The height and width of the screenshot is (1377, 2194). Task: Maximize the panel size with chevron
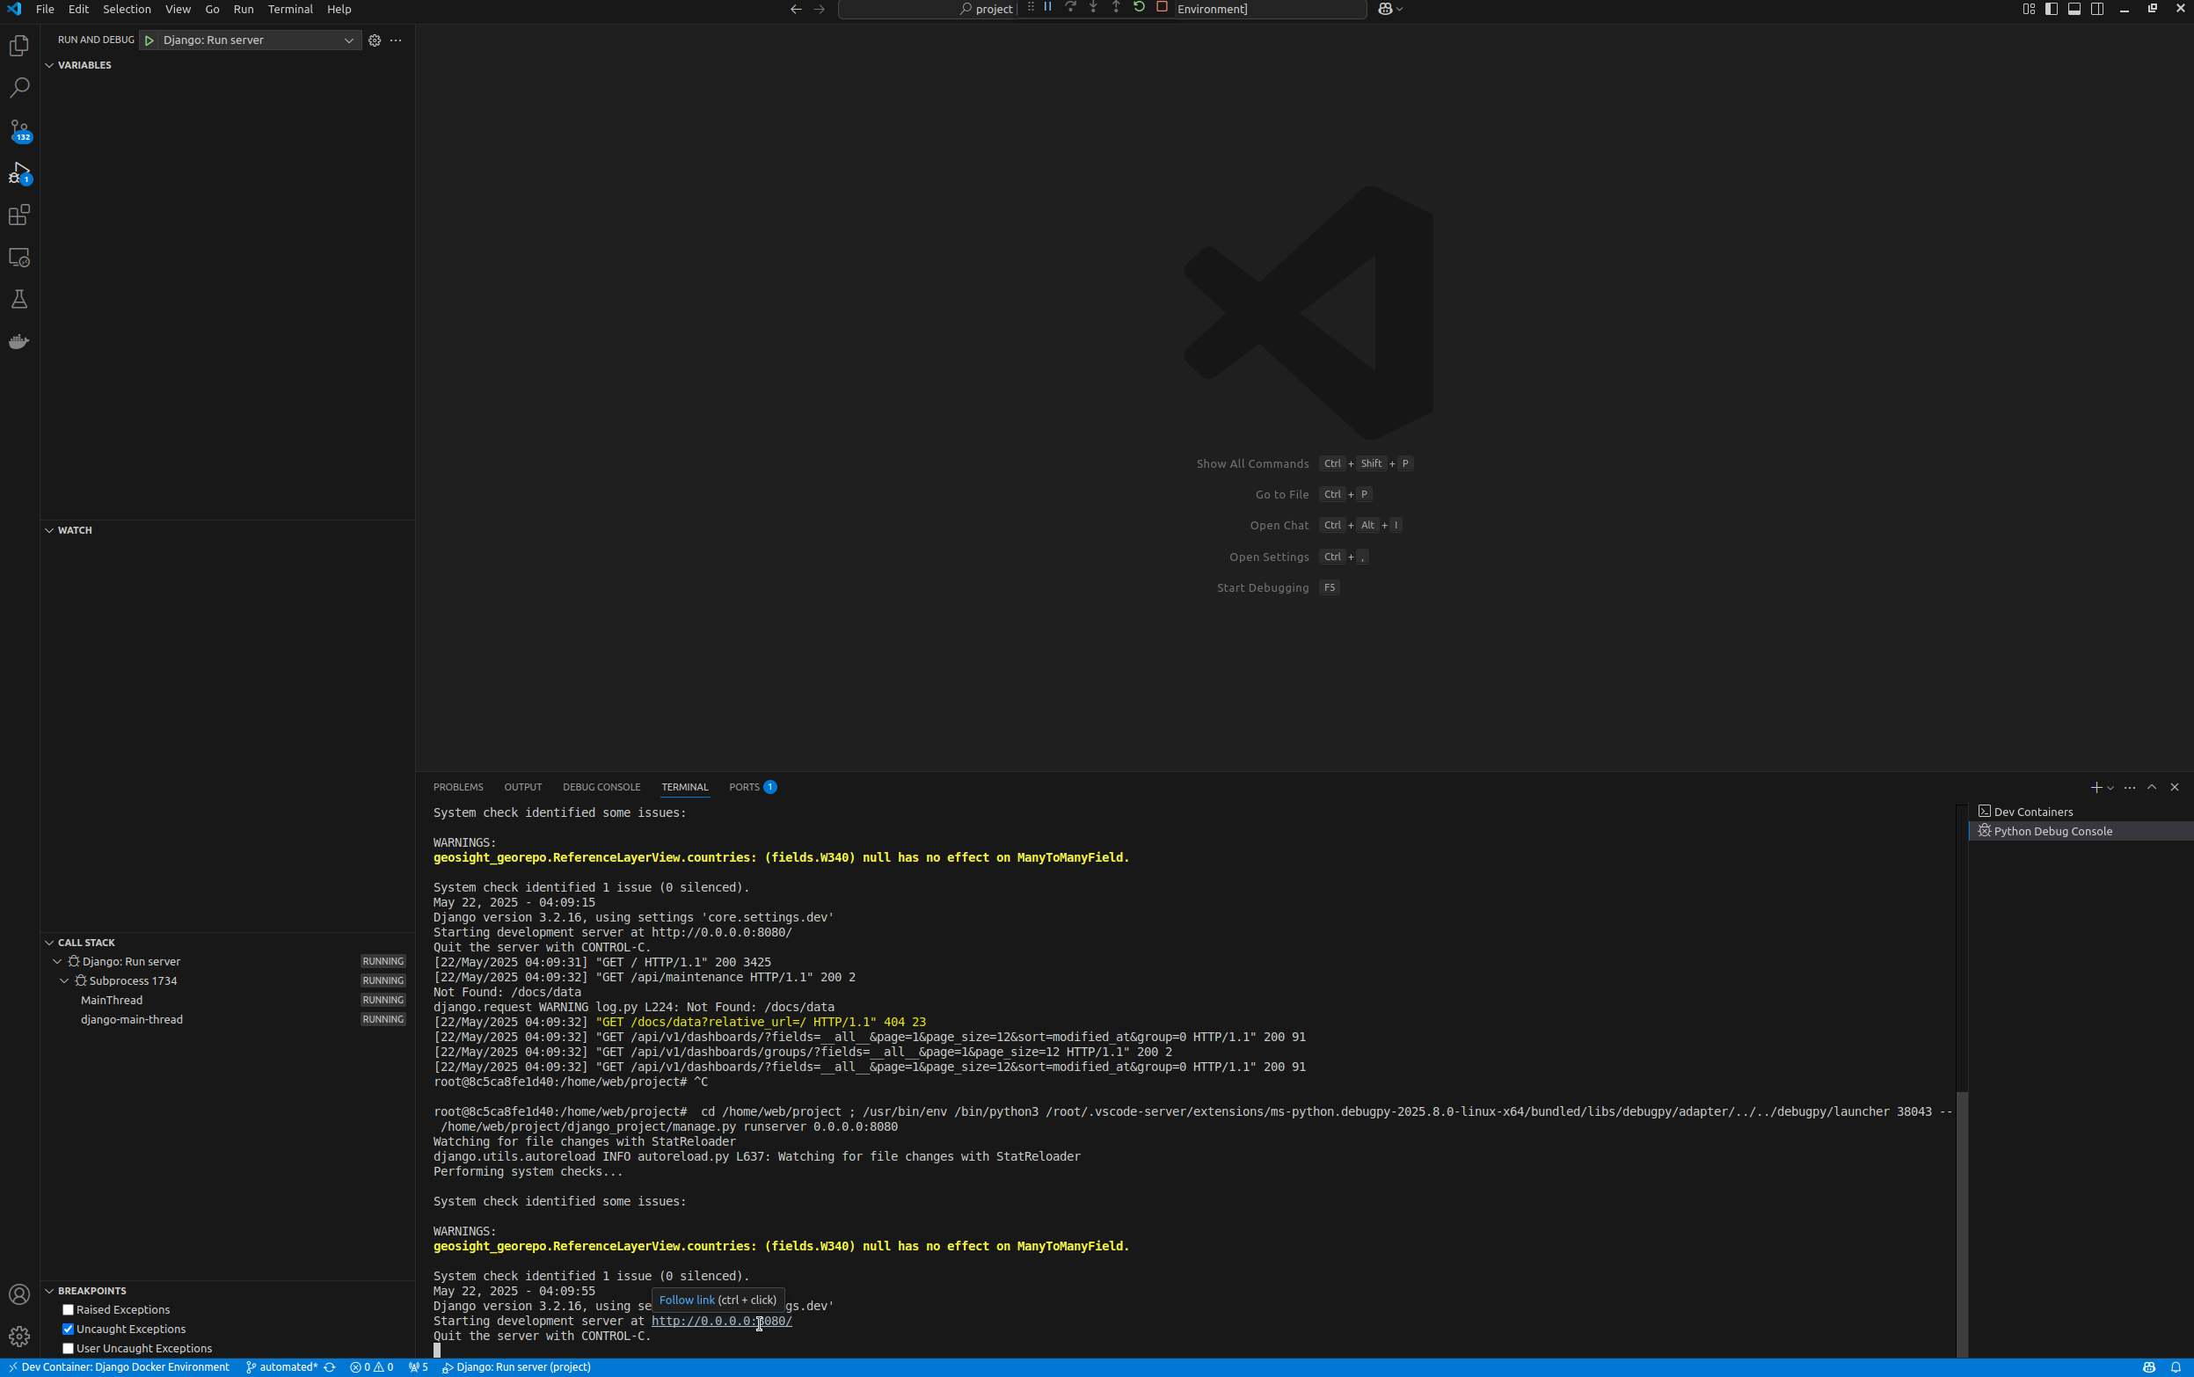point(2152,788)
